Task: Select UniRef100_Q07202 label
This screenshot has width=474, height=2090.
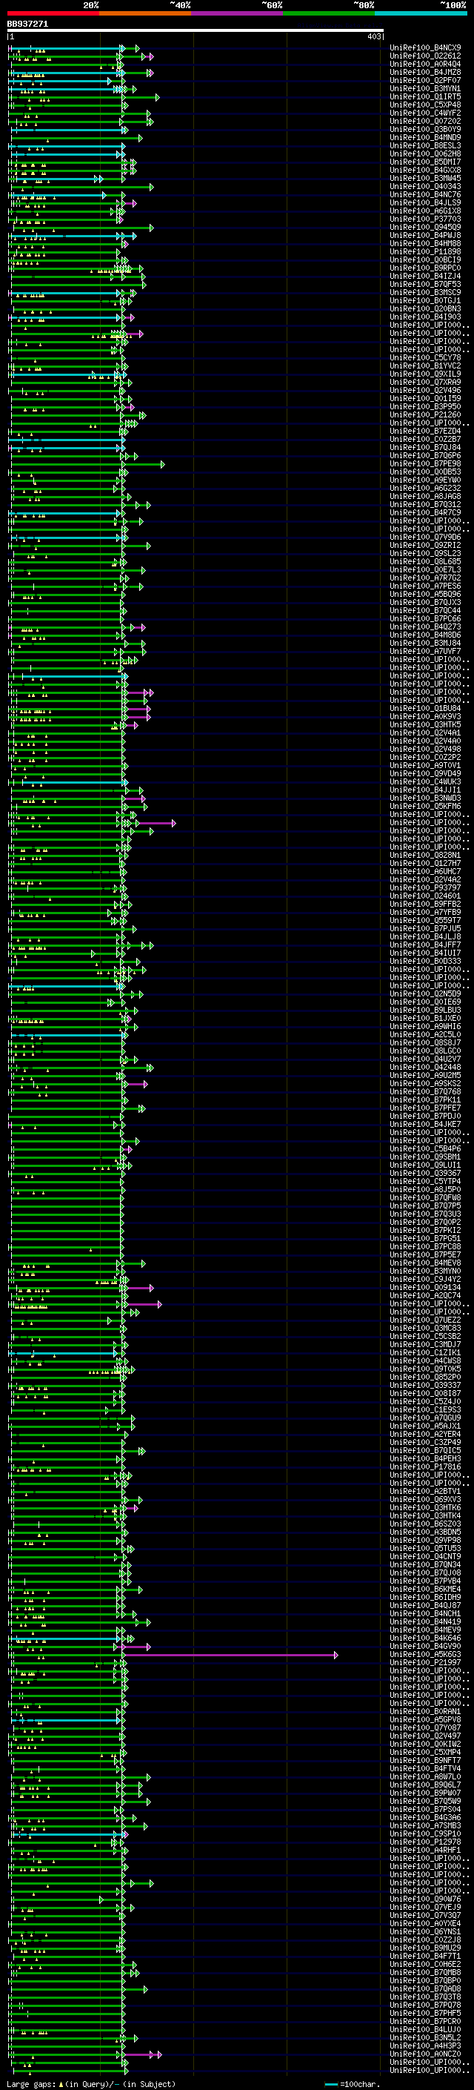Action: [x=425, y=121]
